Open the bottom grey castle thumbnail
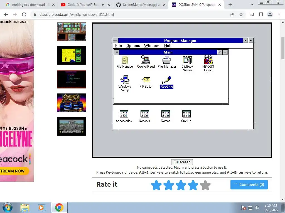 point(72,126)
